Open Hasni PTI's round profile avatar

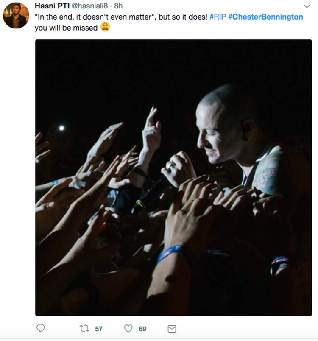(x=16, y=15)
